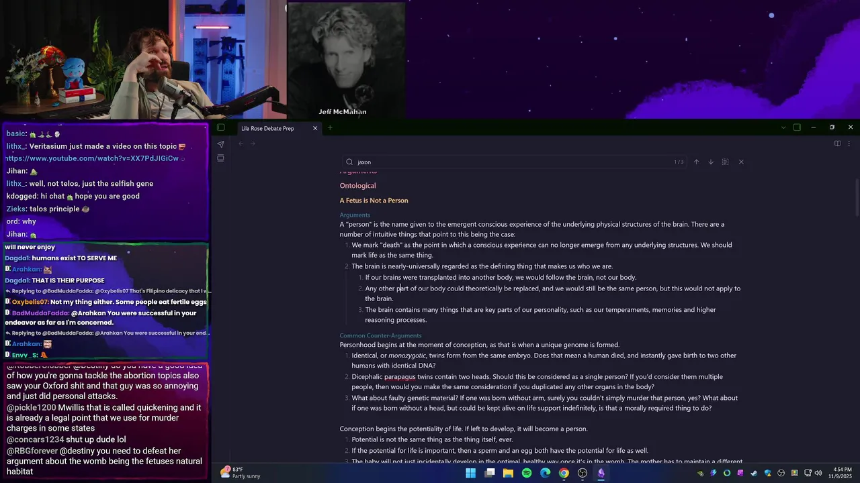Click Oxybelis07 username in chat
This screenshot has width=860, height=483.
[x=30, y=302]
